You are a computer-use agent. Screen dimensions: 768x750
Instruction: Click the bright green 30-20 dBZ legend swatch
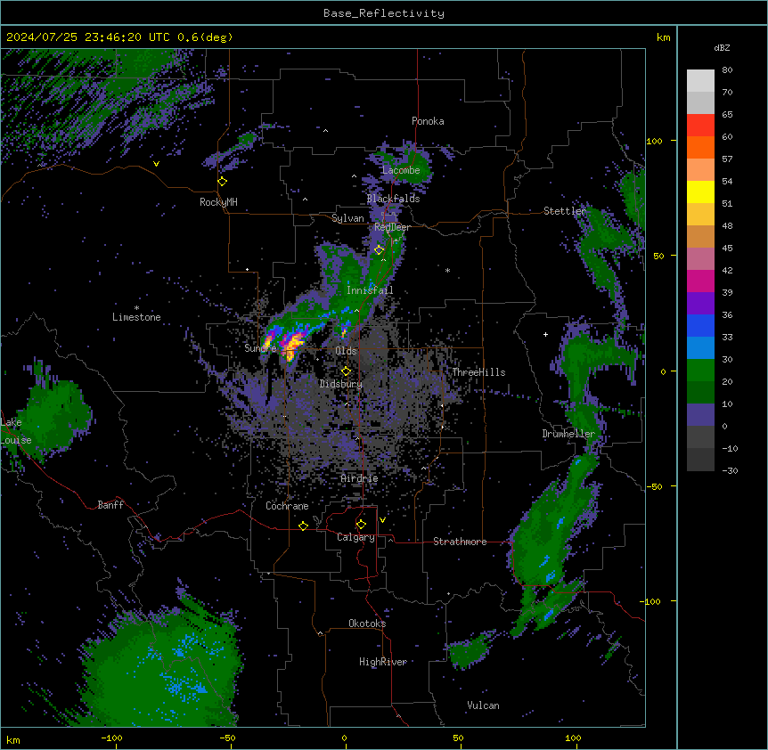click(x=700, y=371)
